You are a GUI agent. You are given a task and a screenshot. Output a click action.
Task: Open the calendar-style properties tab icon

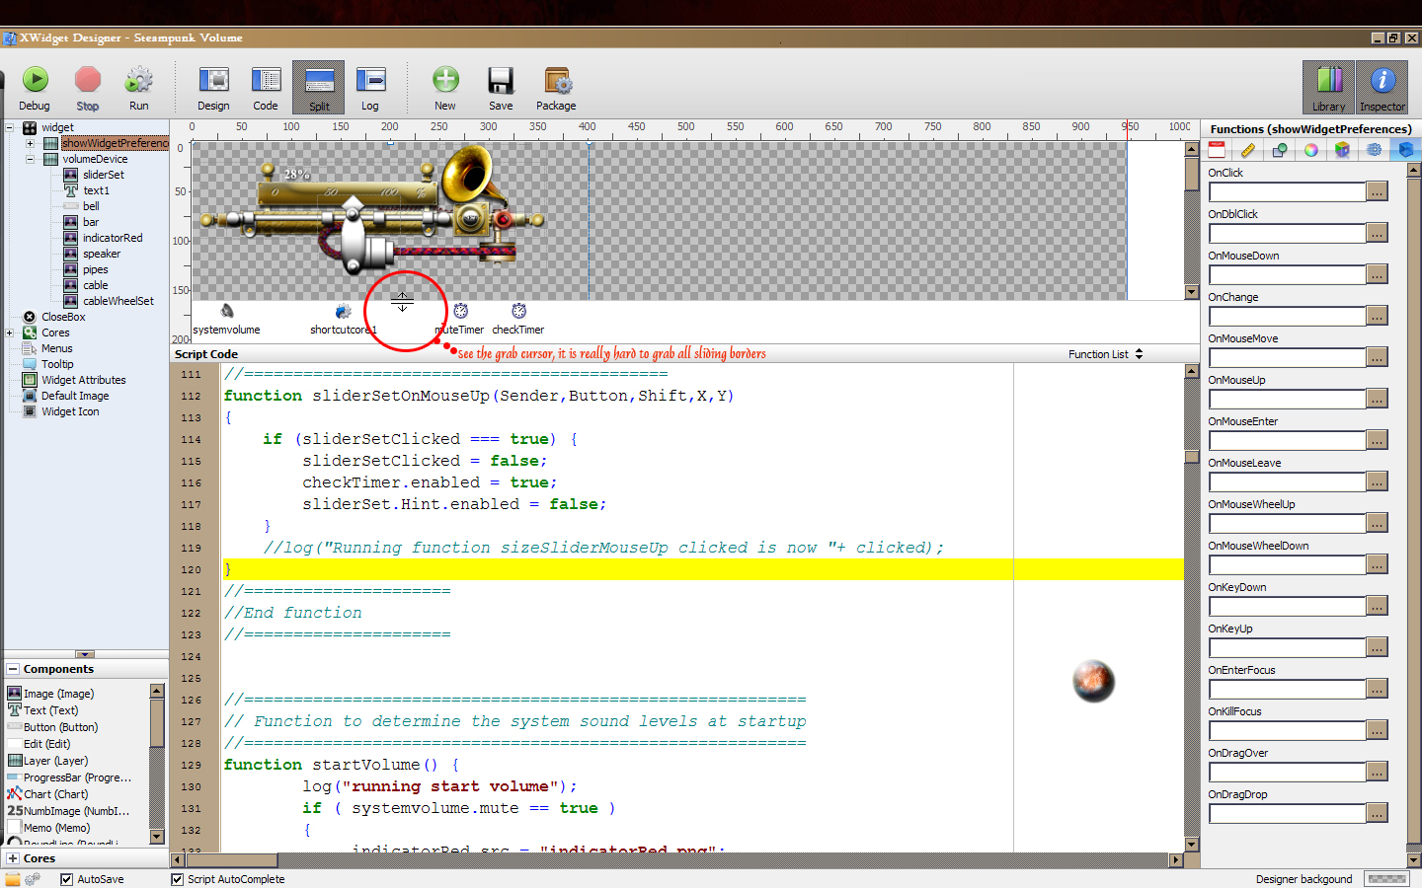tap(1217, 150)
